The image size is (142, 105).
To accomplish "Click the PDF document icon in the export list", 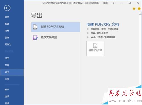I will (35, 27).
